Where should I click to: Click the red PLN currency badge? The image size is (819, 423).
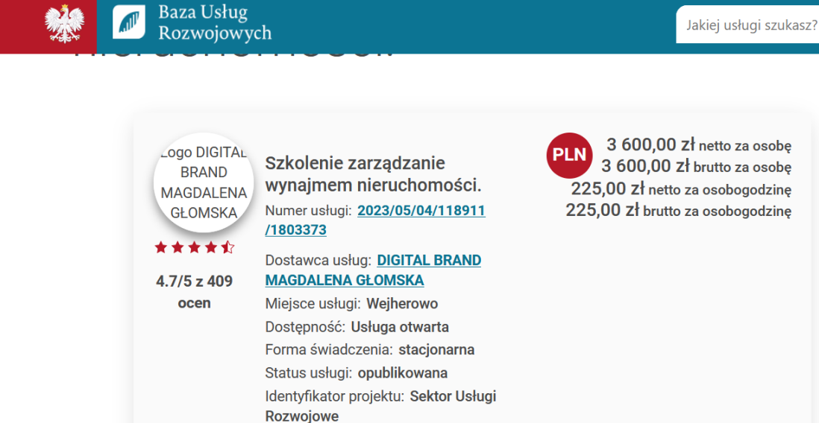point(569,156)
